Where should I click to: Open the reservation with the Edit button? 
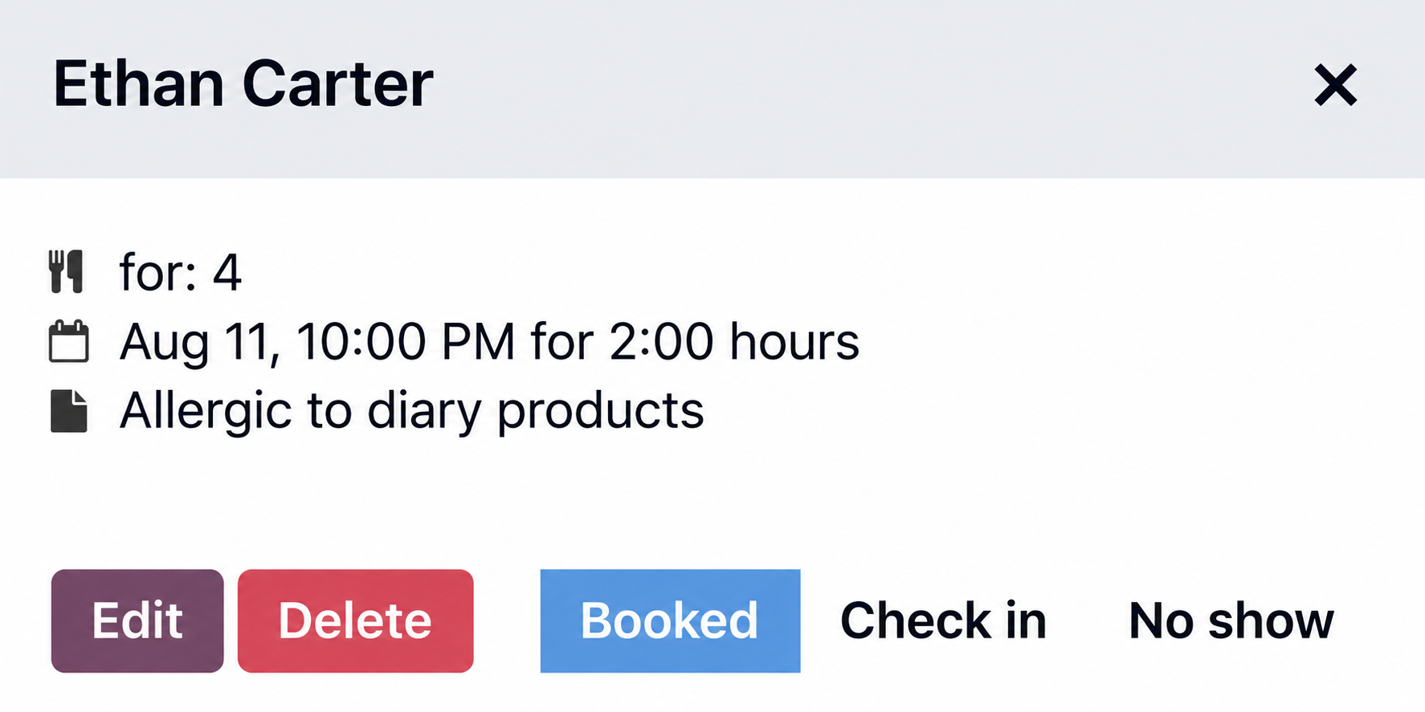click(137, 620)
